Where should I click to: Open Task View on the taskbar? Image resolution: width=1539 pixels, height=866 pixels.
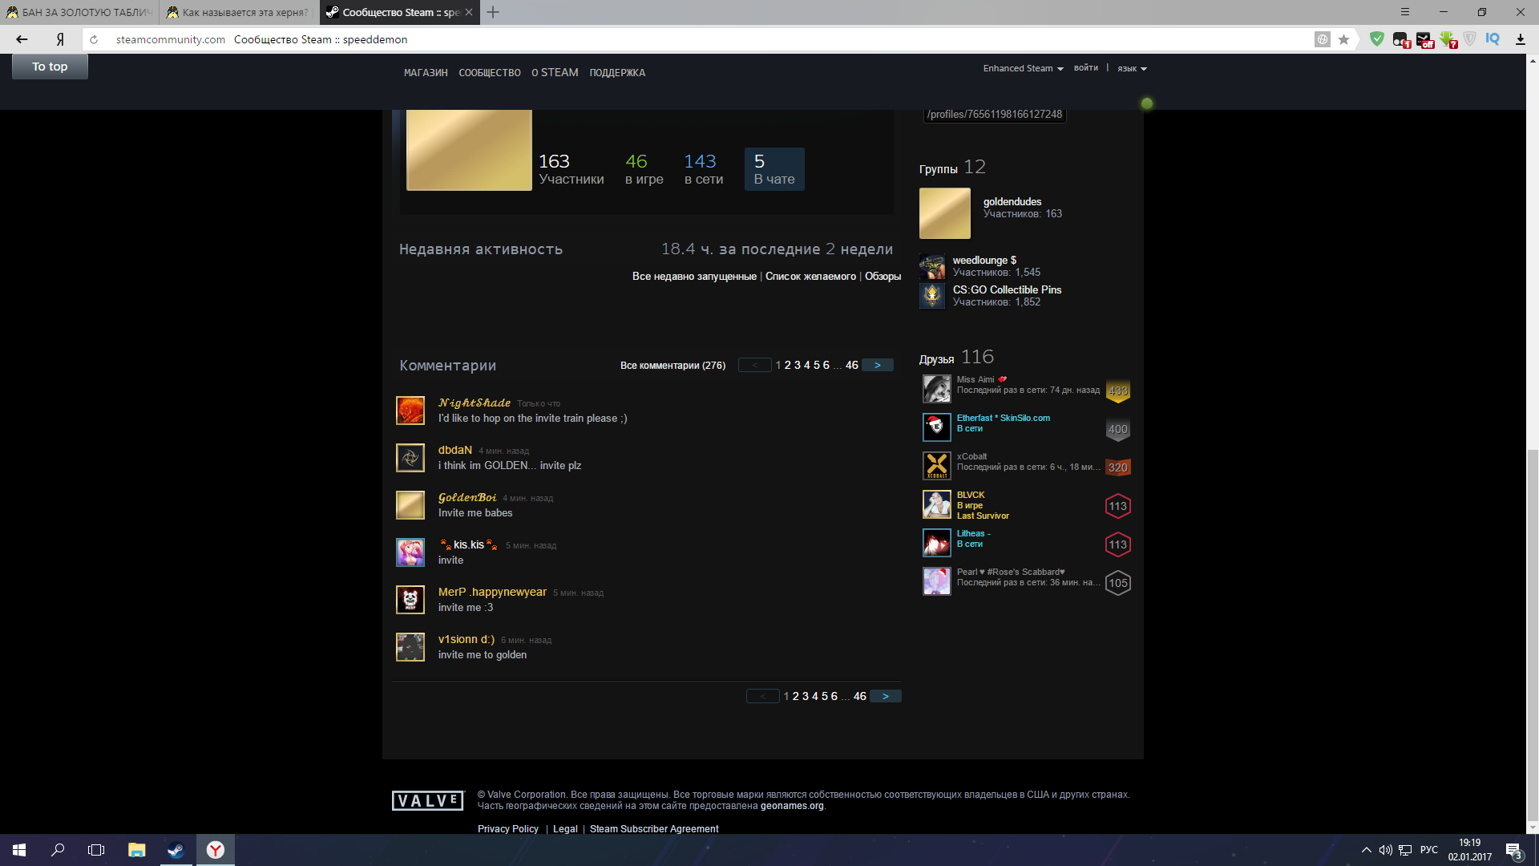pyautogui.click(x=96, y=850)
